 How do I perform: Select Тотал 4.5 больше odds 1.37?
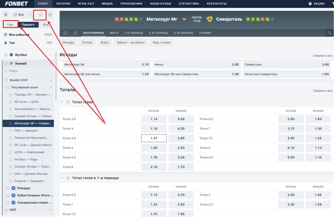coord(154,138)
